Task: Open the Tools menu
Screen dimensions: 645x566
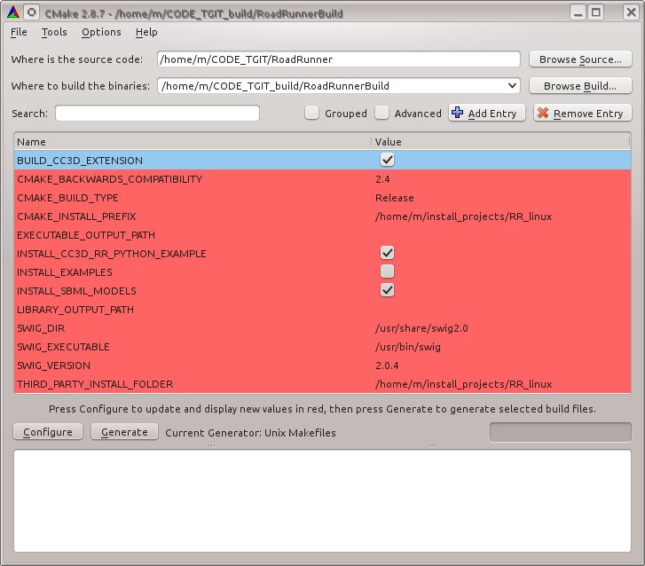Action: [x=54, y=32]
